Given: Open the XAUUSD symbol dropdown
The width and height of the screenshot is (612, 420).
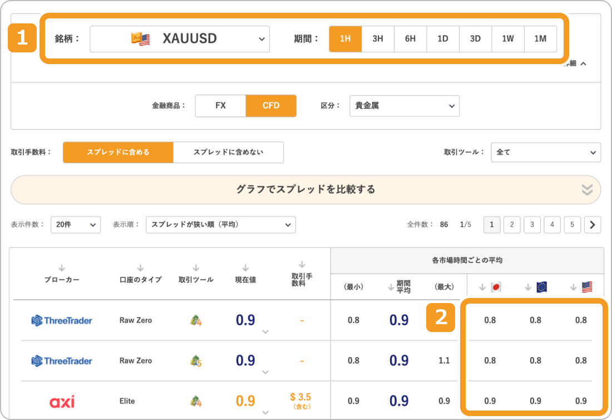Looking at the screenshot, I should click(180, 39).
